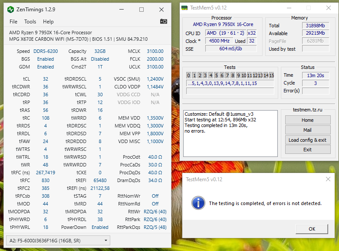
Task: Click the BGS Alt 'Disabled' value
Action: click(x=100, y=59)
